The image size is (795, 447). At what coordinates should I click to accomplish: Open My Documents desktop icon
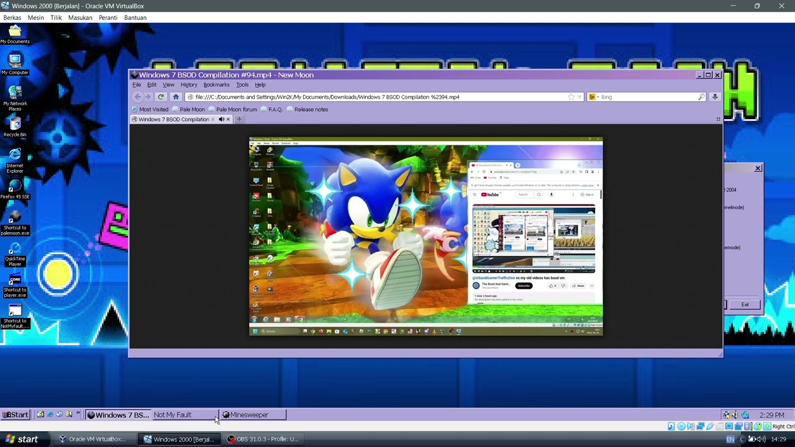[15, 34]
